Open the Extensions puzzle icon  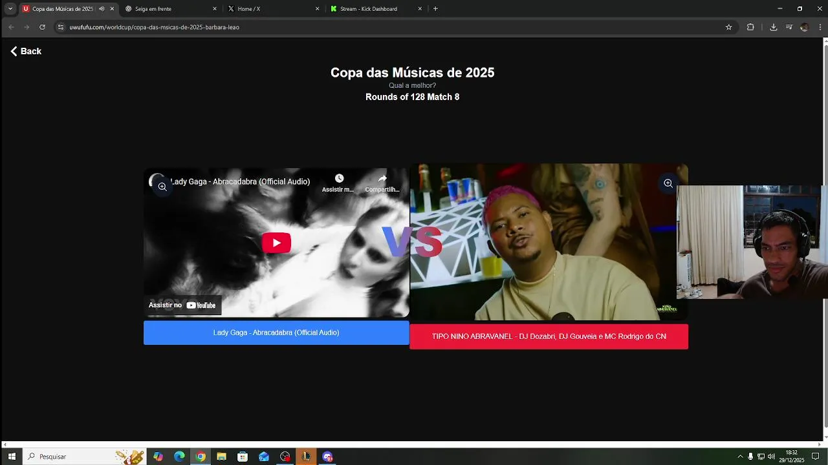tap(750, 27)
